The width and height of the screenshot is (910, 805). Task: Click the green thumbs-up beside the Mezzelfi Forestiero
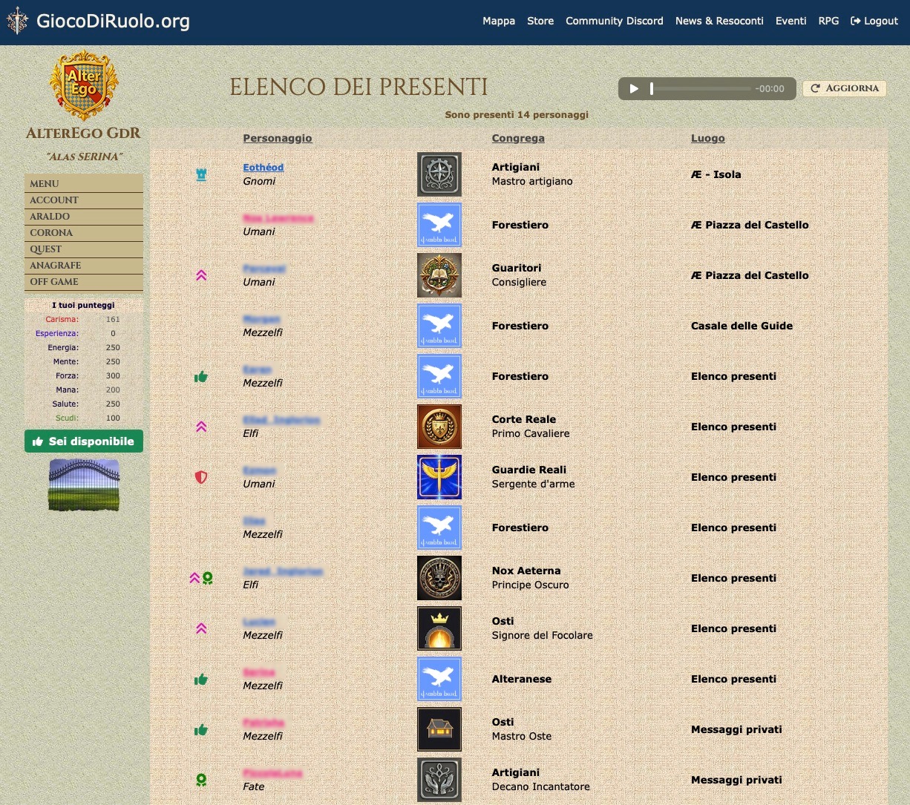201,376
